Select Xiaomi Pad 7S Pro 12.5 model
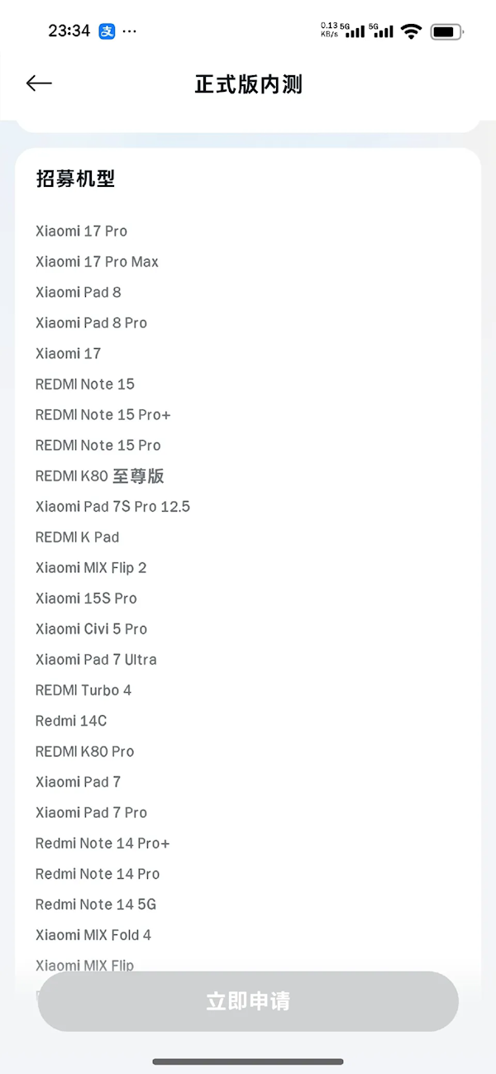496x1074 pixels. (x=112, y=506)
